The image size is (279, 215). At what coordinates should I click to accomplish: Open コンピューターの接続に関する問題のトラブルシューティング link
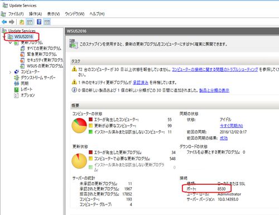click(215, 69)
